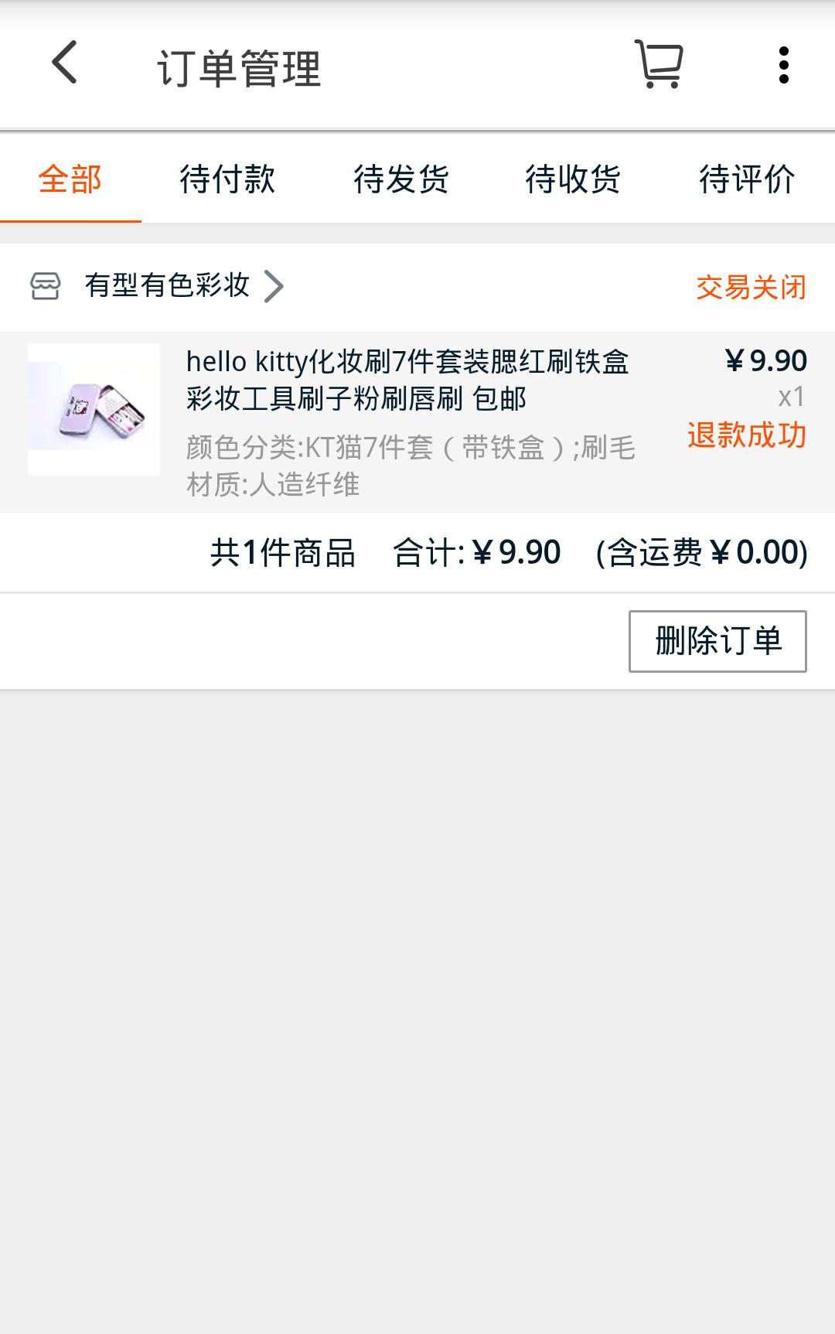This screenshot has height=1334, width=835.
Task: Open the 有型有色彩妆 store name link
Action: pos(167,285)
